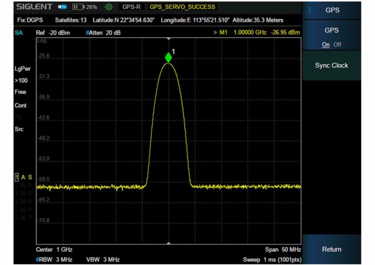This screenshot has width=375, height=265.
Task: Click the -59.5 y-axis scale label
Action: pyautogui.click(x=43, y=179)
